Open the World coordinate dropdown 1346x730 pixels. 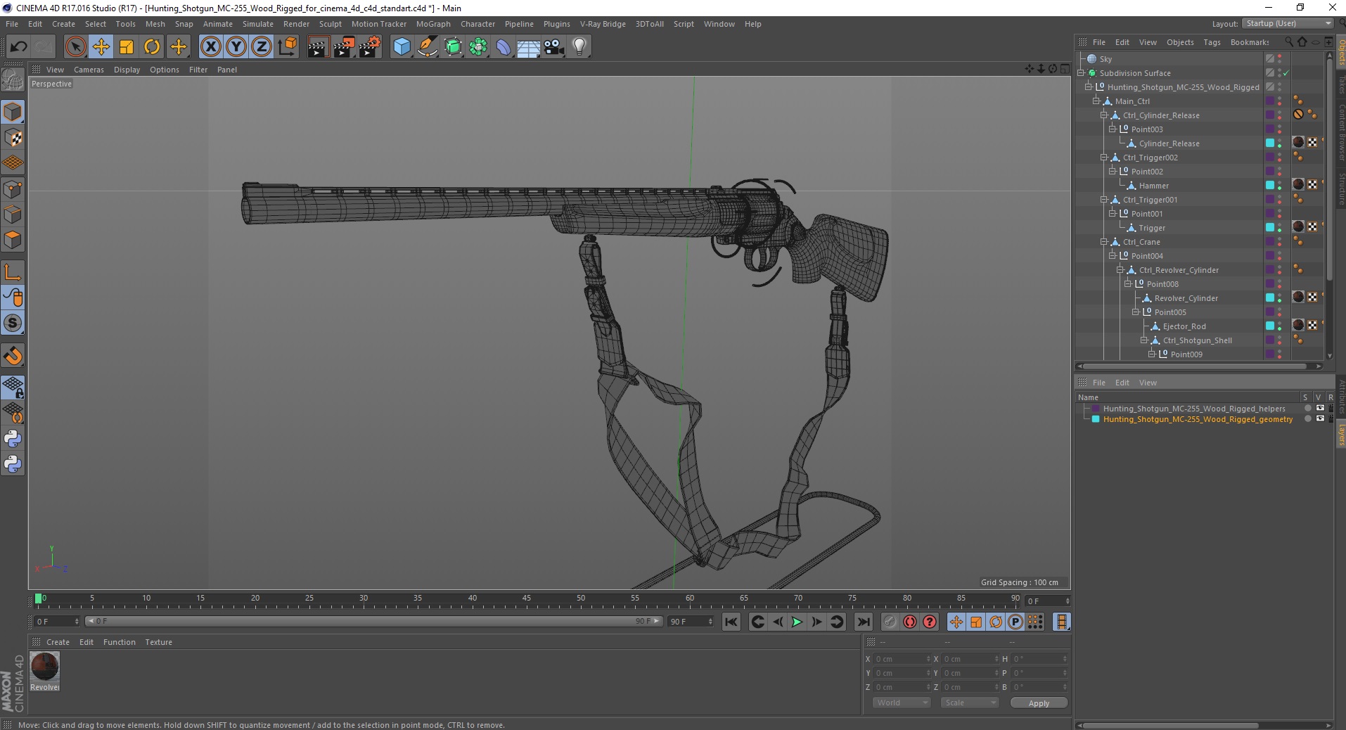click(x=902, y=703)
